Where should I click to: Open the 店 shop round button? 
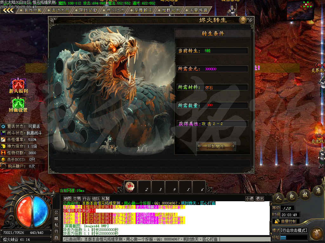tap(318, 191)
